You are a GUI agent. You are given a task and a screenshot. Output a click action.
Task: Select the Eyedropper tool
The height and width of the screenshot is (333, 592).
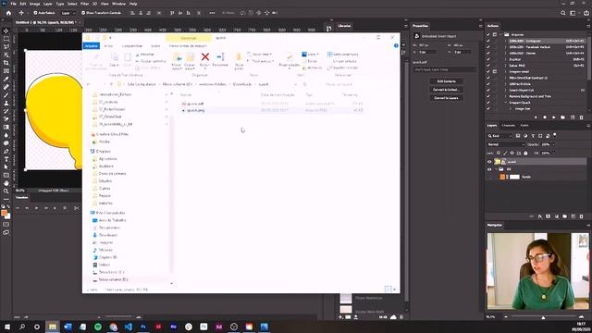(x=6, y=79)
